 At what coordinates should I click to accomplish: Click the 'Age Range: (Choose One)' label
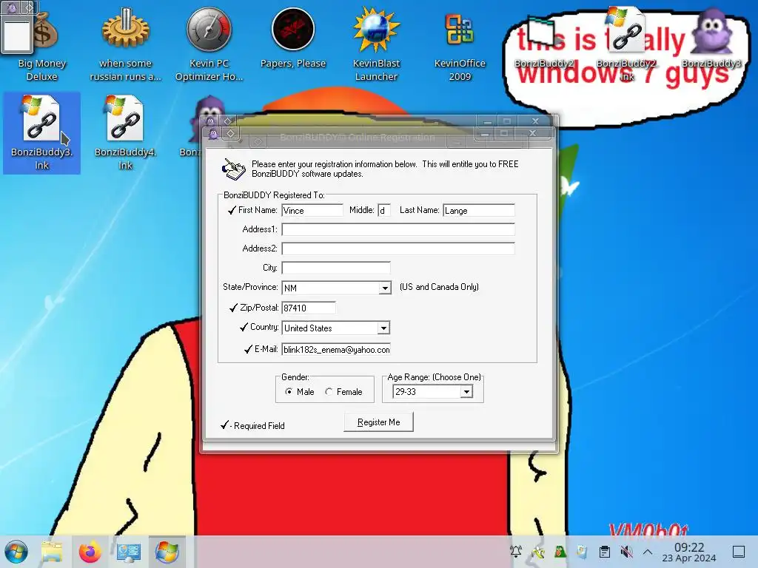[x=434, y=377]
